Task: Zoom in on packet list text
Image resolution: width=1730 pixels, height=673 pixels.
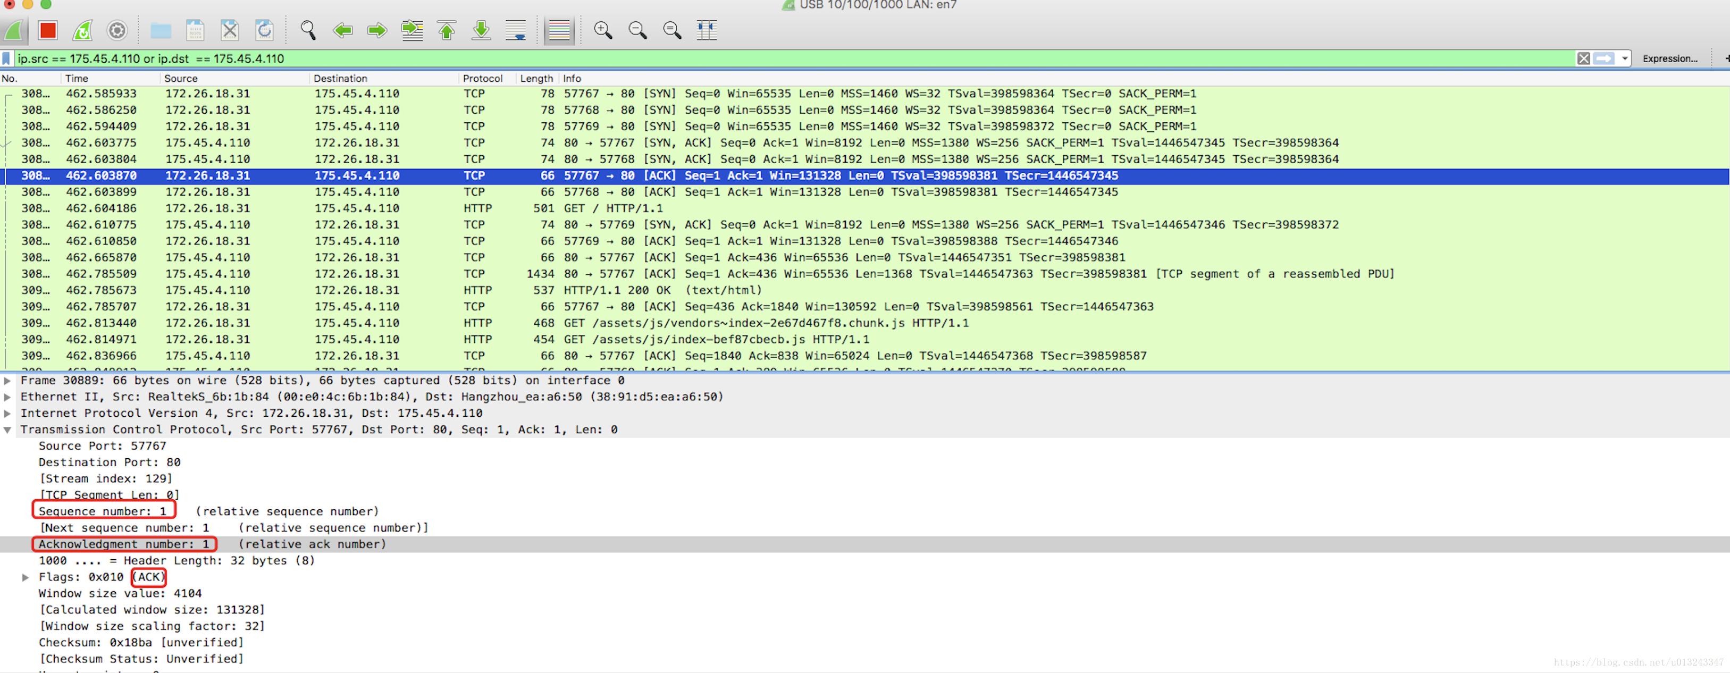Action: click(602, 30)
